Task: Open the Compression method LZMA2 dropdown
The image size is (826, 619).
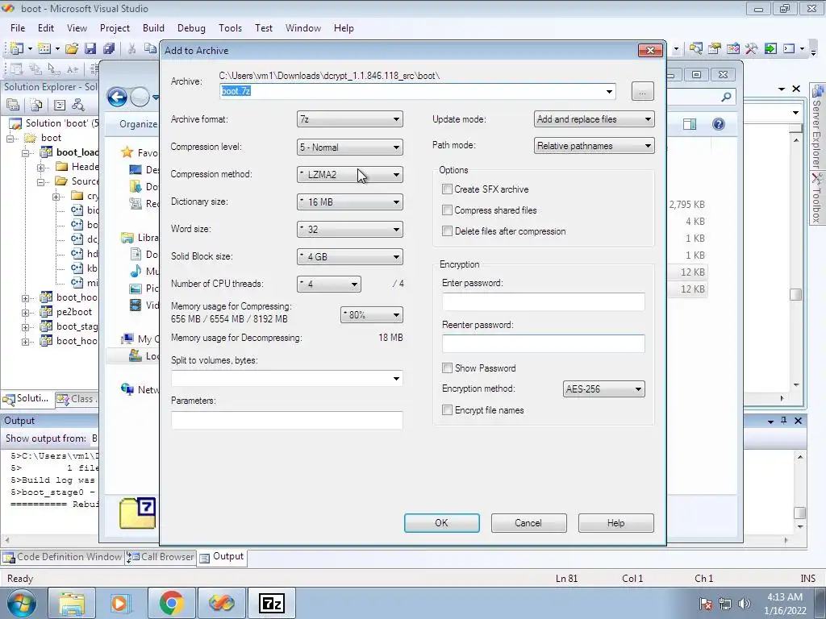Action: tap(350, 174)
